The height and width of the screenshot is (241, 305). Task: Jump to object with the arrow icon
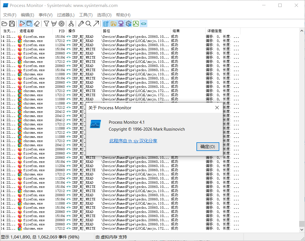coord(96,24)
